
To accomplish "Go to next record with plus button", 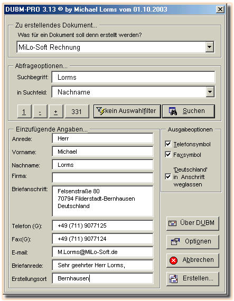I will pos(56,111).
